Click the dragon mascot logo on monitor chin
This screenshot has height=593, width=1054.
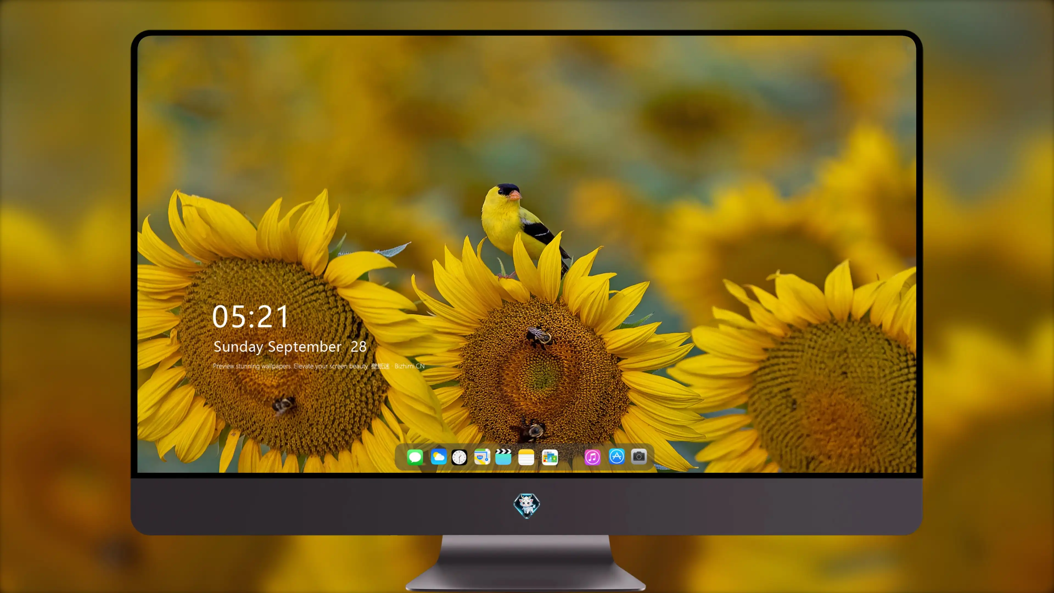pos(527,506)
